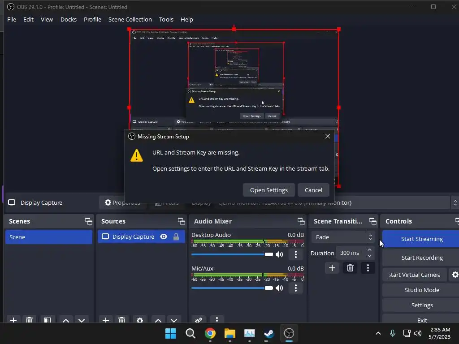This screenshot has width=459, height=344.
Task: Show hidden system tray icons
Action: point(378,333)
